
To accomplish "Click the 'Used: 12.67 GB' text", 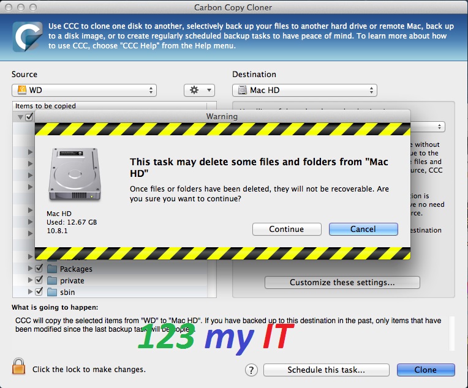I will 72,222.
